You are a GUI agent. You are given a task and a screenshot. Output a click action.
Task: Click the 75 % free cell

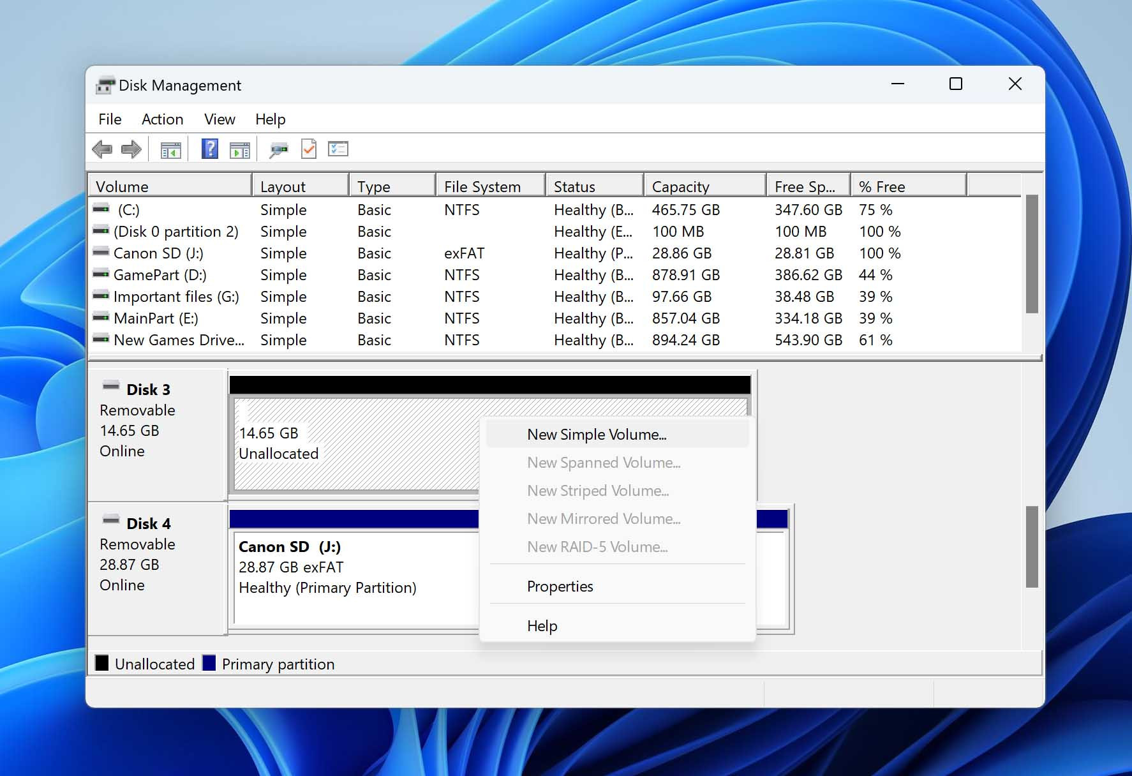[x=875, y=210]
